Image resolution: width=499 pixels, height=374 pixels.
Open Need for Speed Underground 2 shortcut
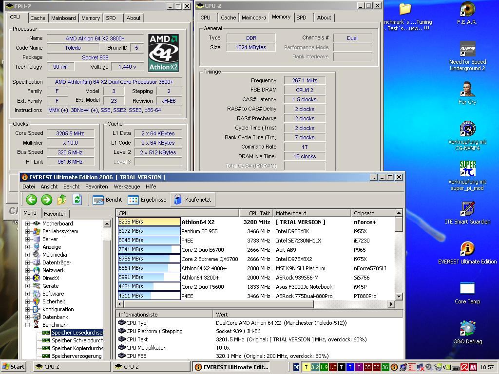467,56
